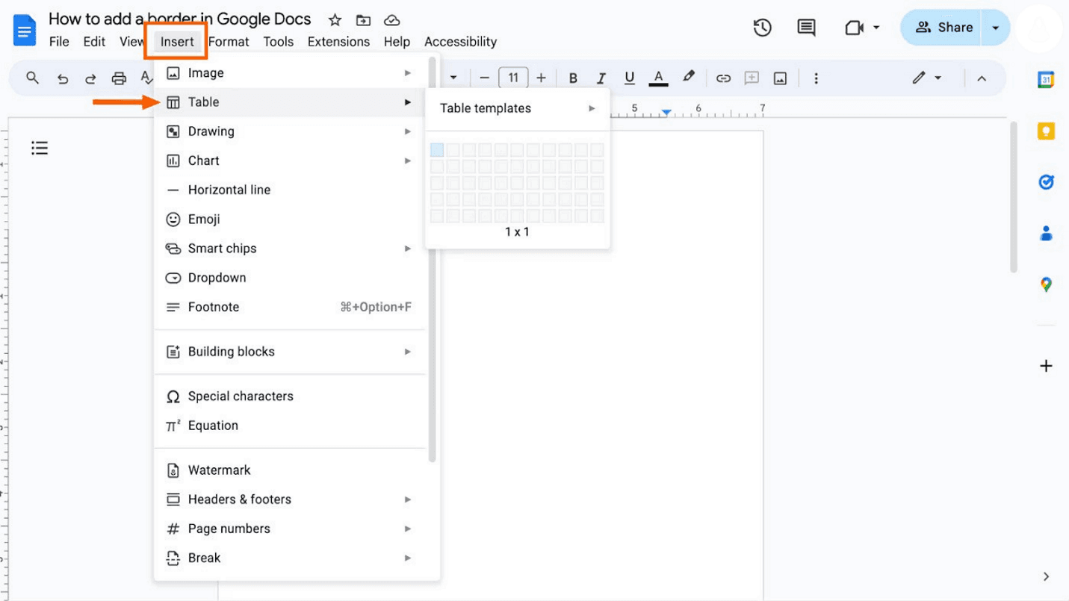Expand Table templates submenu
This screenshot has width=1069, height=601.
point(518,108)
